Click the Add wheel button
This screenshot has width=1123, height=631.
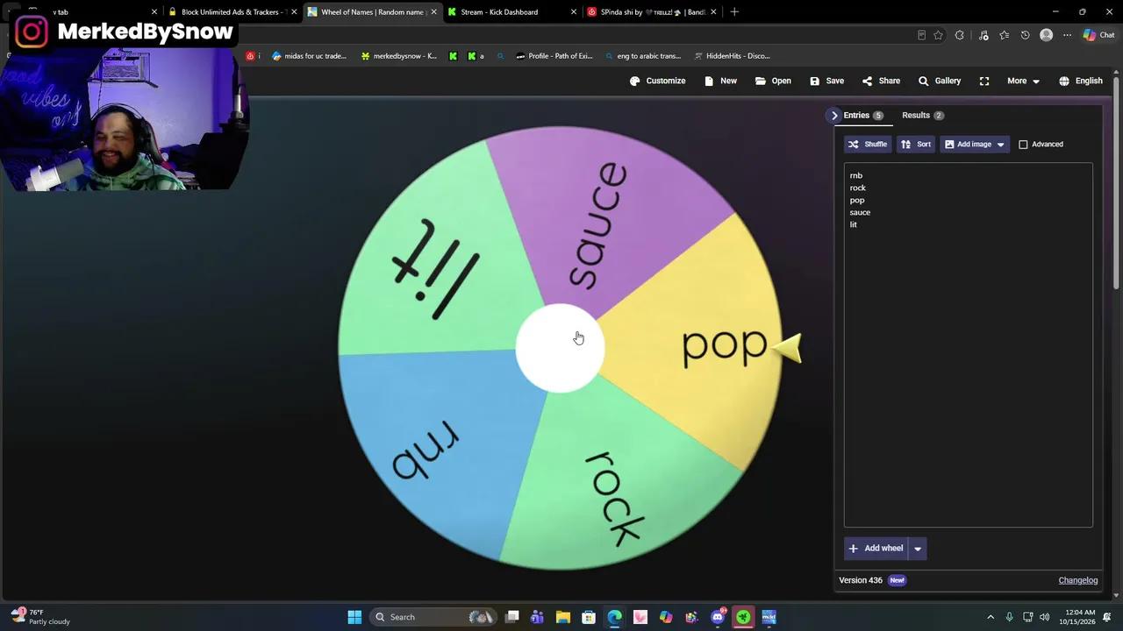tap(876, 549)
